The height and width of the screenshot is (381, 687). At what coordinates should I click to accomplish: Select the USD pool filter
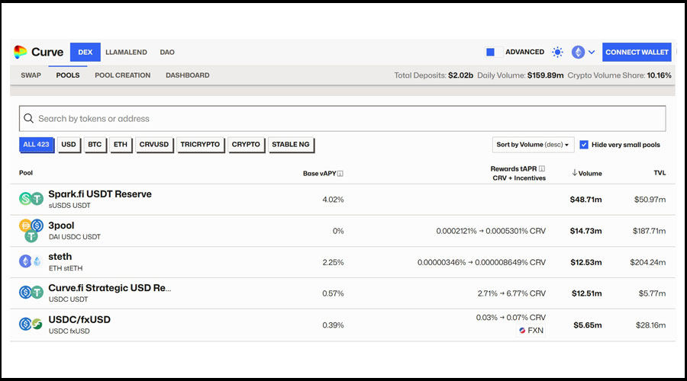coord(69,144)
